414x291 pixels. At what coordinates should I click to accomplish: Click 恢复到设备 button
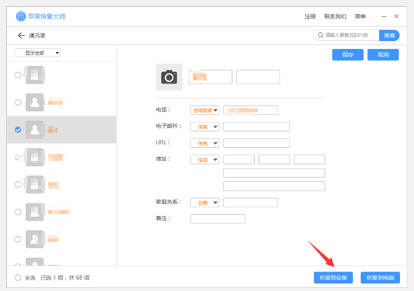click(333, 278)
